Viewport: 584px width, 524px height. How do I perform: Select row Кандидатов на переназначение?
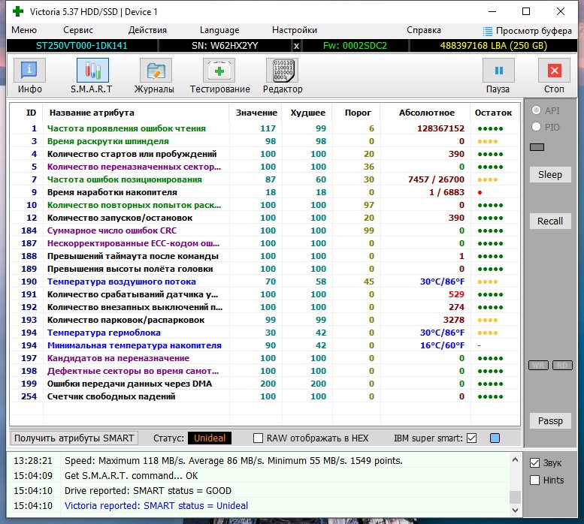pyautogui.click(x=265, y=358)
